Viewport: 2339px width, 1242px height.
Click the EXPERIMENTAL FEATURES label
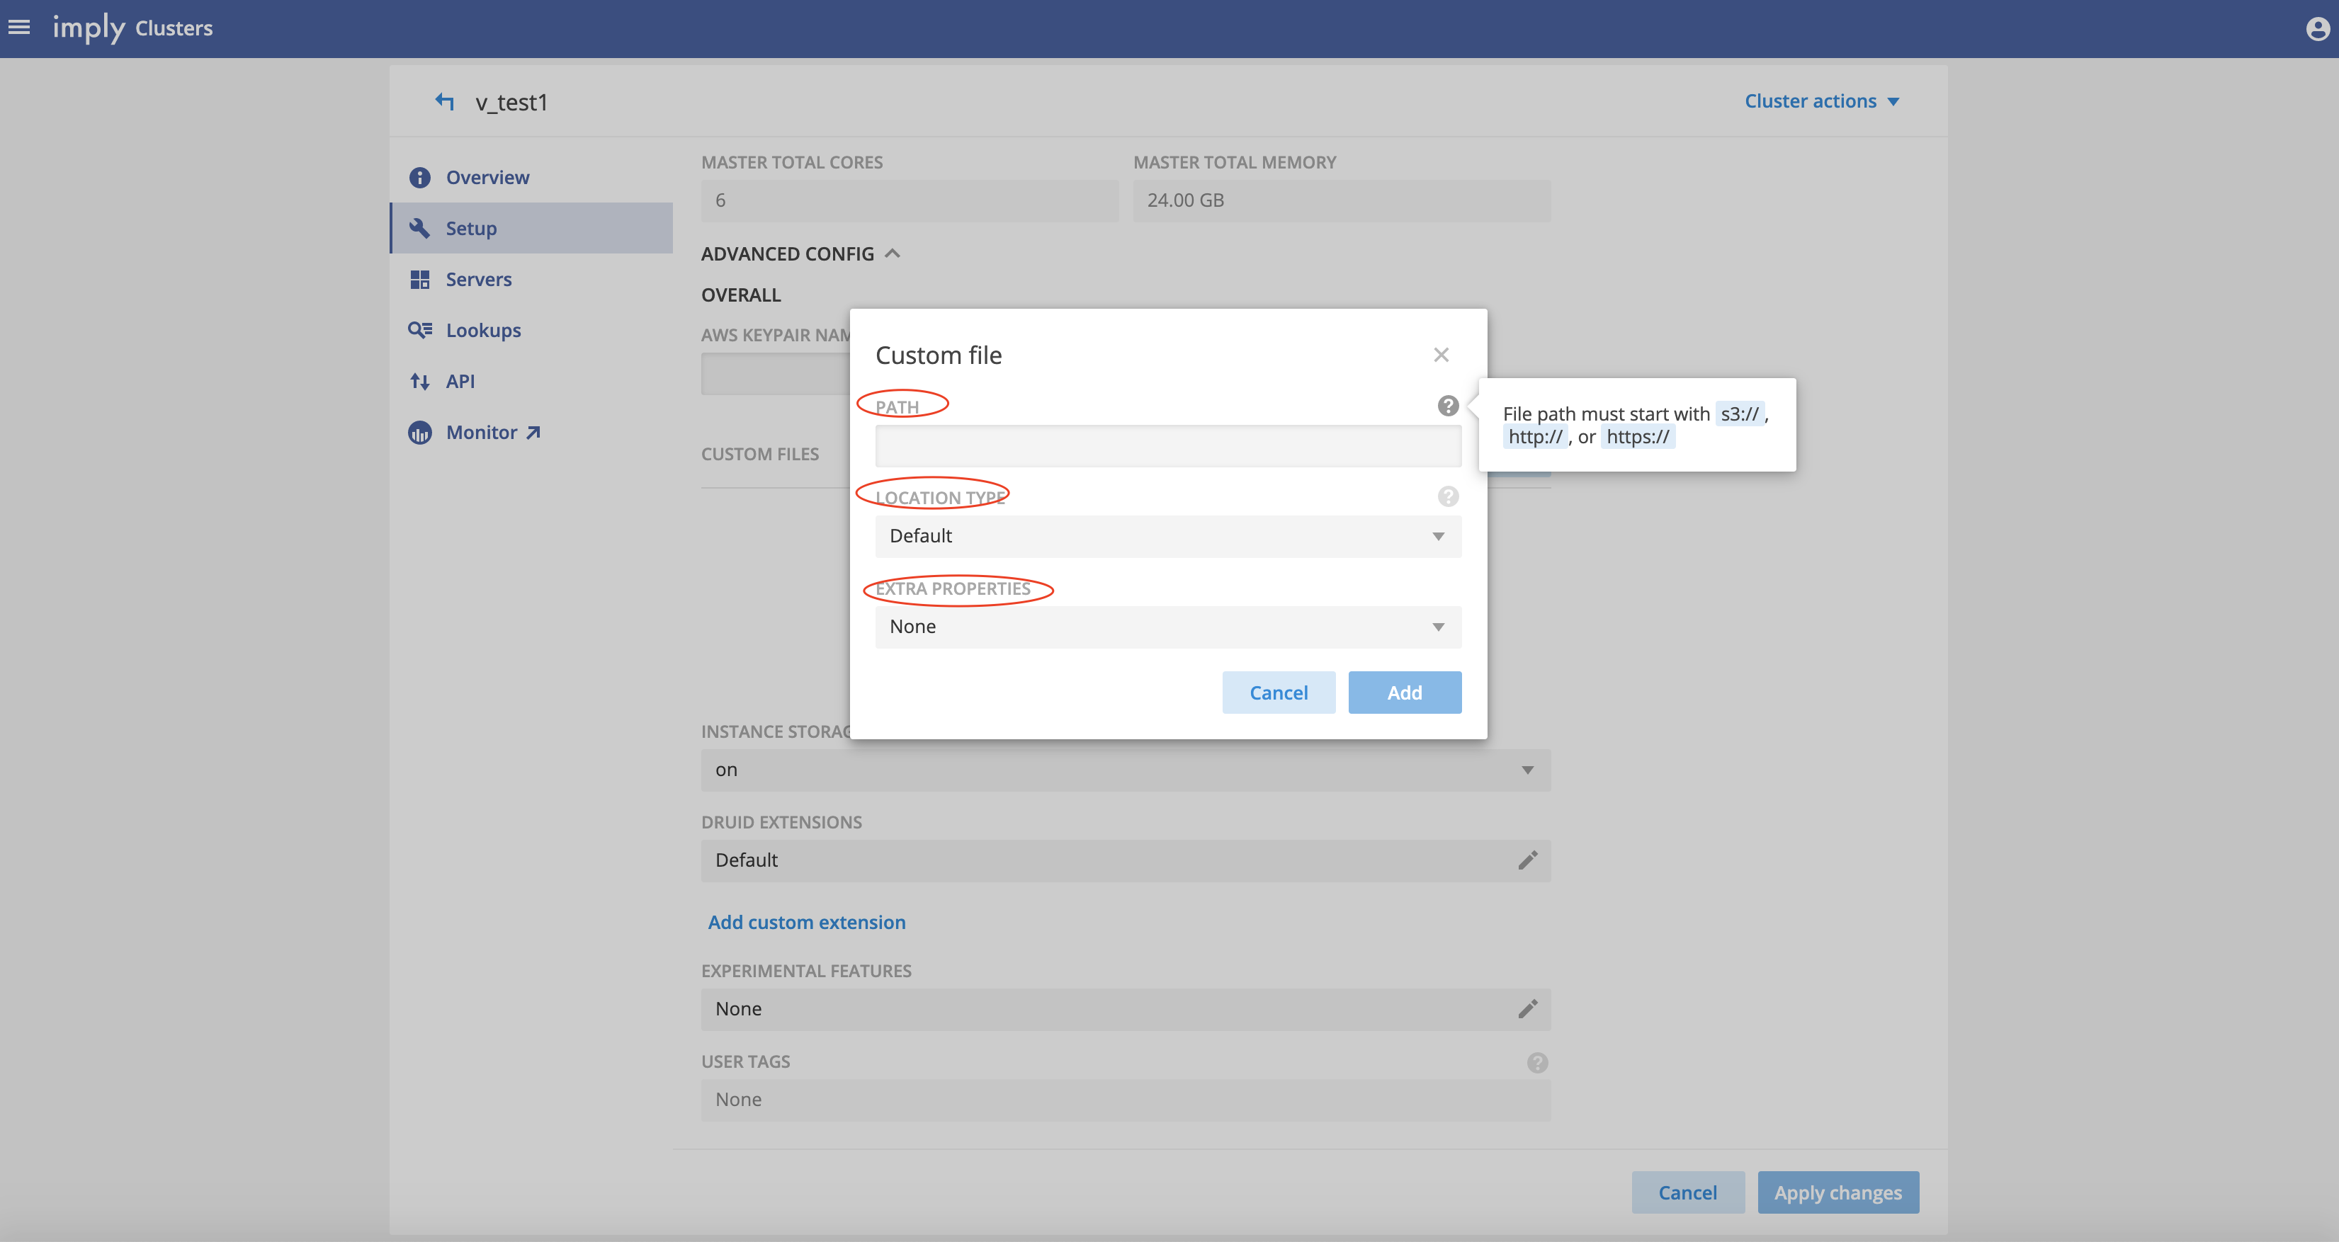pyautogui.click(x=805, y=972)
